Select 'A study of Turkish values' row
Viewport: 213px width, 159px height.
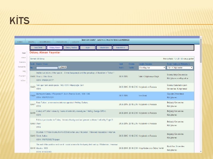tap(112, 113)
